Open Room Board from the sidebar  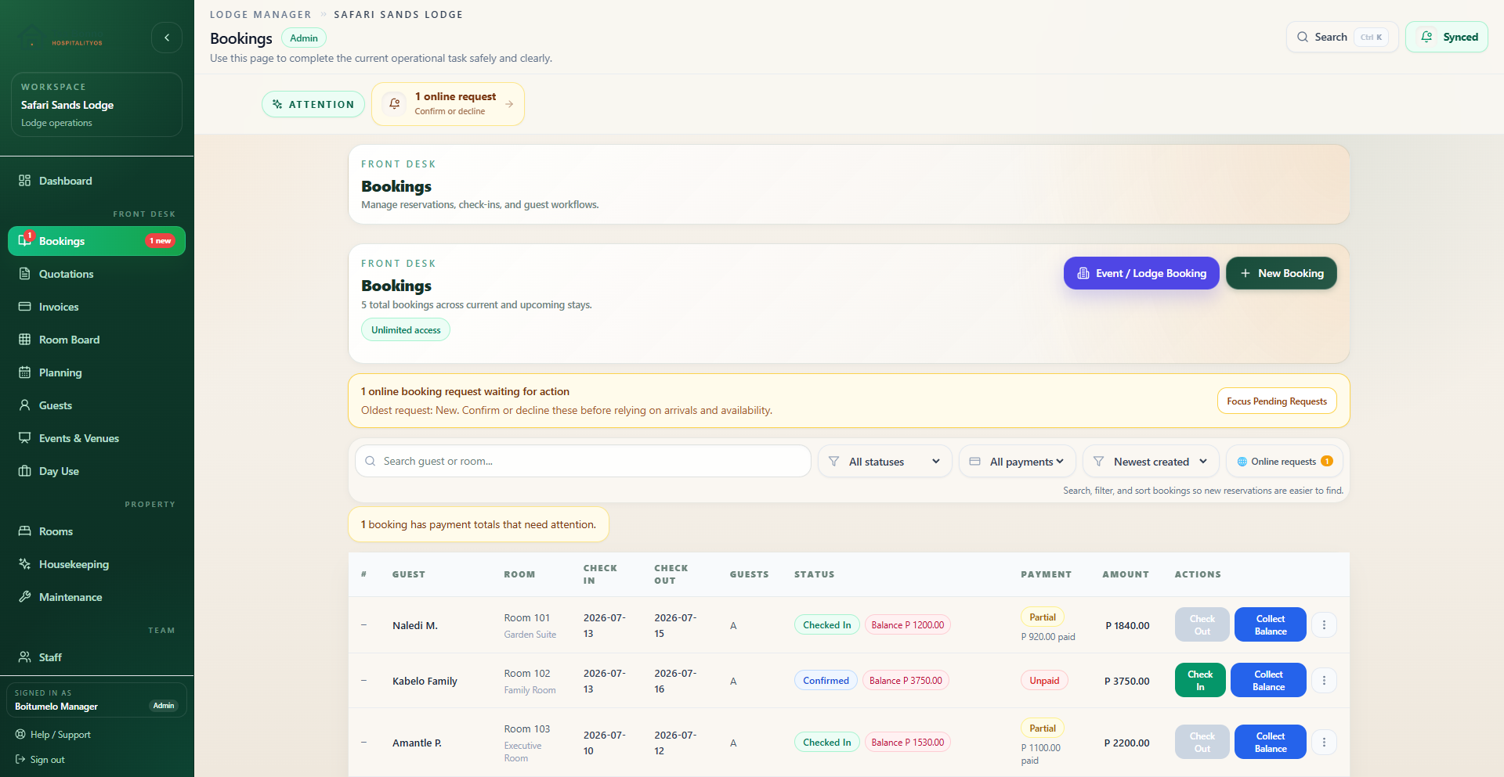point(96,340)
